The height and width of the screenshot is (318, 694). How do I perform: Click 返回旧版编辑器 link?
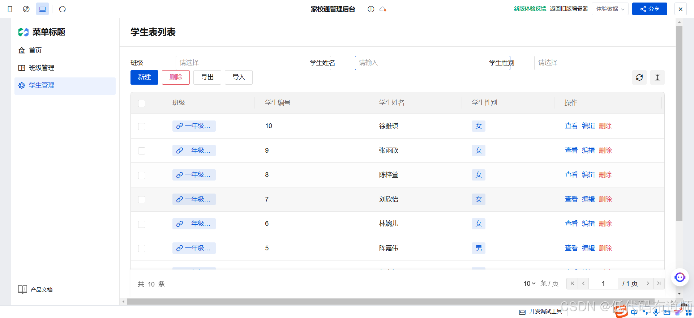click(569, 9)
